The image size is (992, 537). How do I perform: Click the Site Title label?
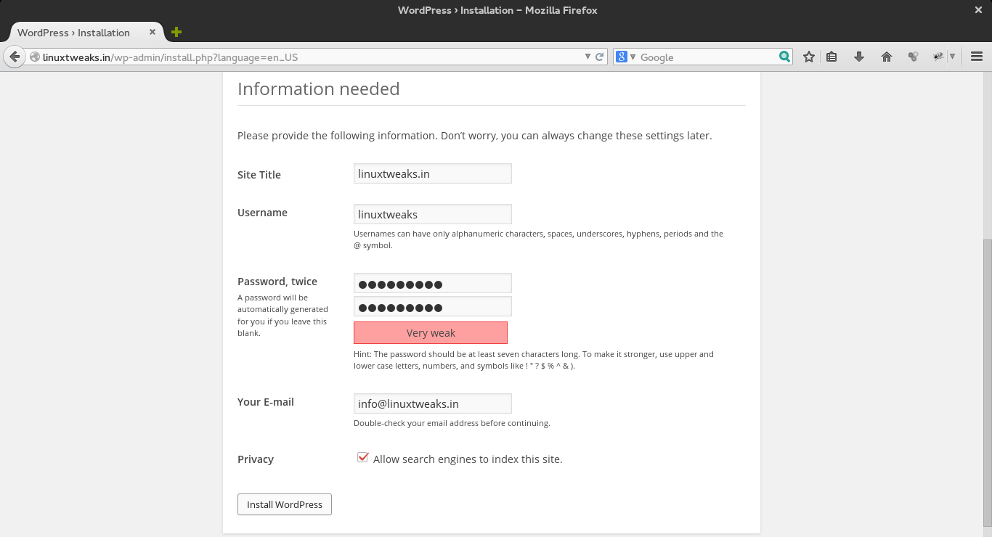point(259,175)
